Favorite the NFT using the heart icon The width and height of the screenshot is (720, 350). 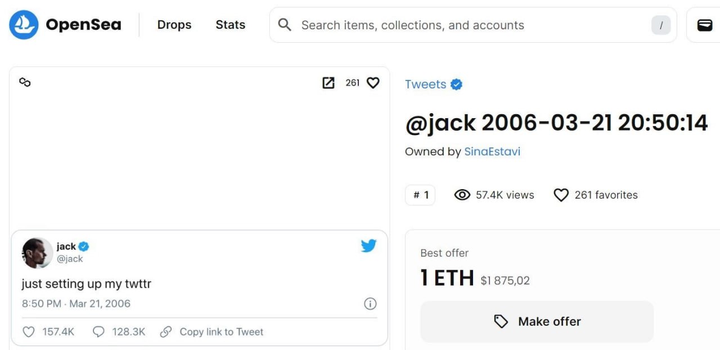373,83
